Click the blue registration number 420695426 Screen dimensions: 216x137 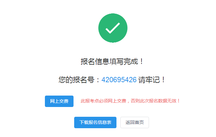click(x=119, y=80)
